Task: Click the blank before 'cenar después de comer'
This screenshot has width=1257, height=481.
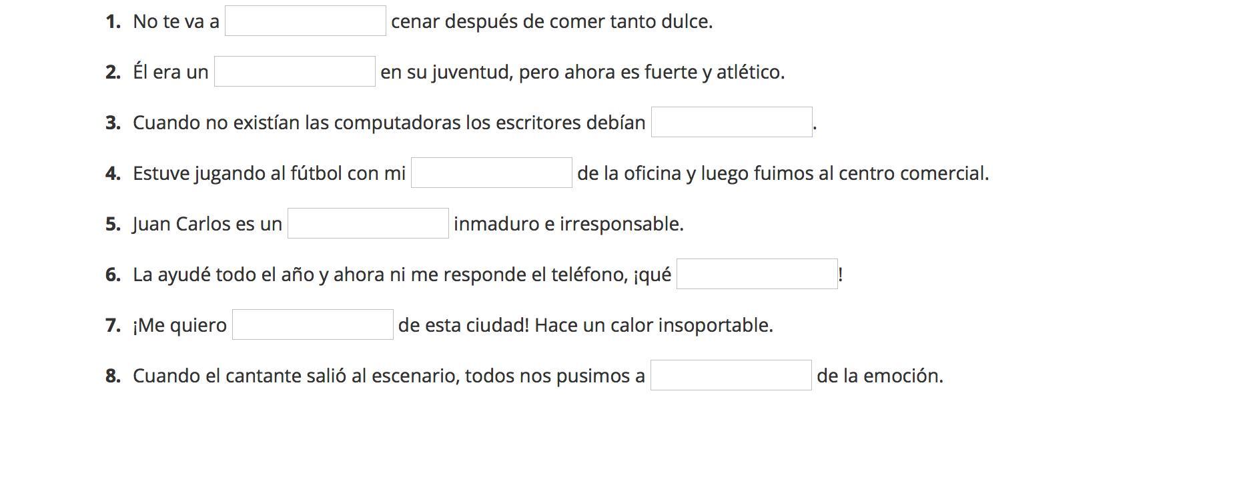Action: pos(305,21)
